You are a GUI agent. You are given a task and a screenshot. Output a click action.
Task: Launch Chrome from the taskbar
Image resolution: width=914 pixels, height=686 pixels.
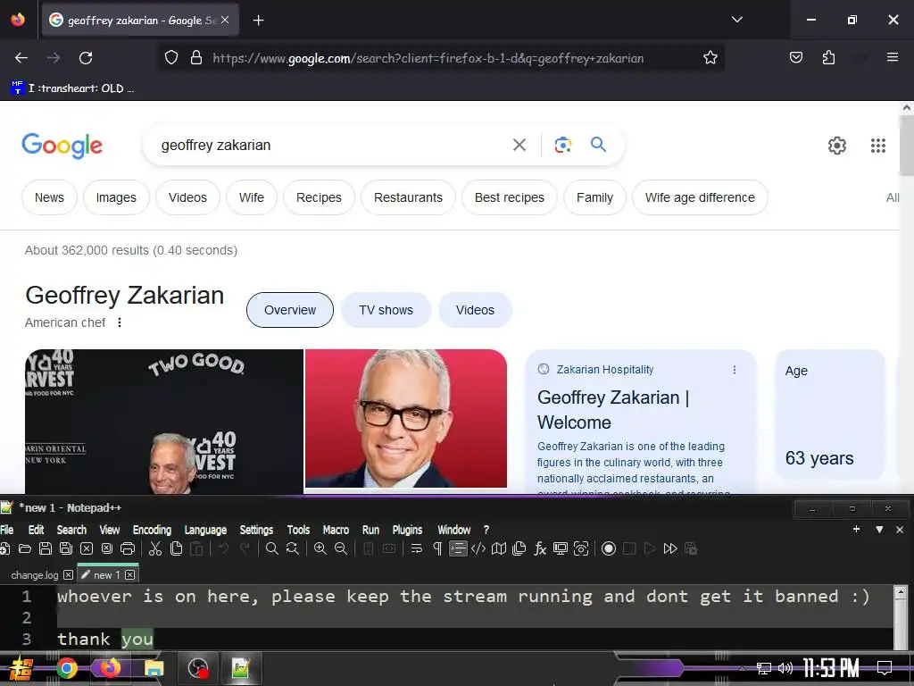click(x=67, y=668)
